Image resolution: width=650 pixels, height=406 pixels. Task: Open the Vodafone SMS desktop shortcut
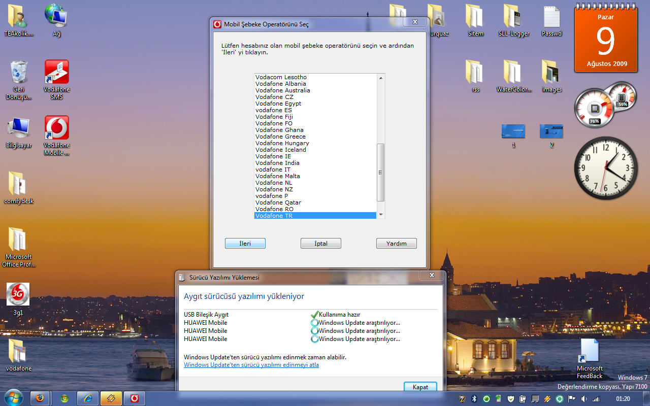(57, 80)
